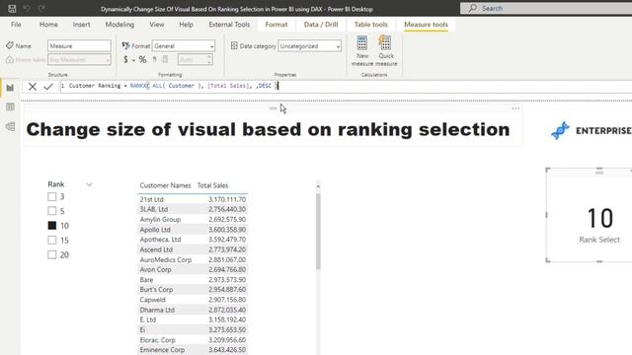
Task: Select the Amylin Group row
Action: click(193, 219)
